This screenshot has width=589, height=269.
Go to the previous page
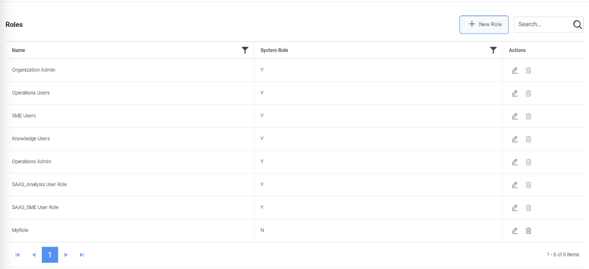34,254
